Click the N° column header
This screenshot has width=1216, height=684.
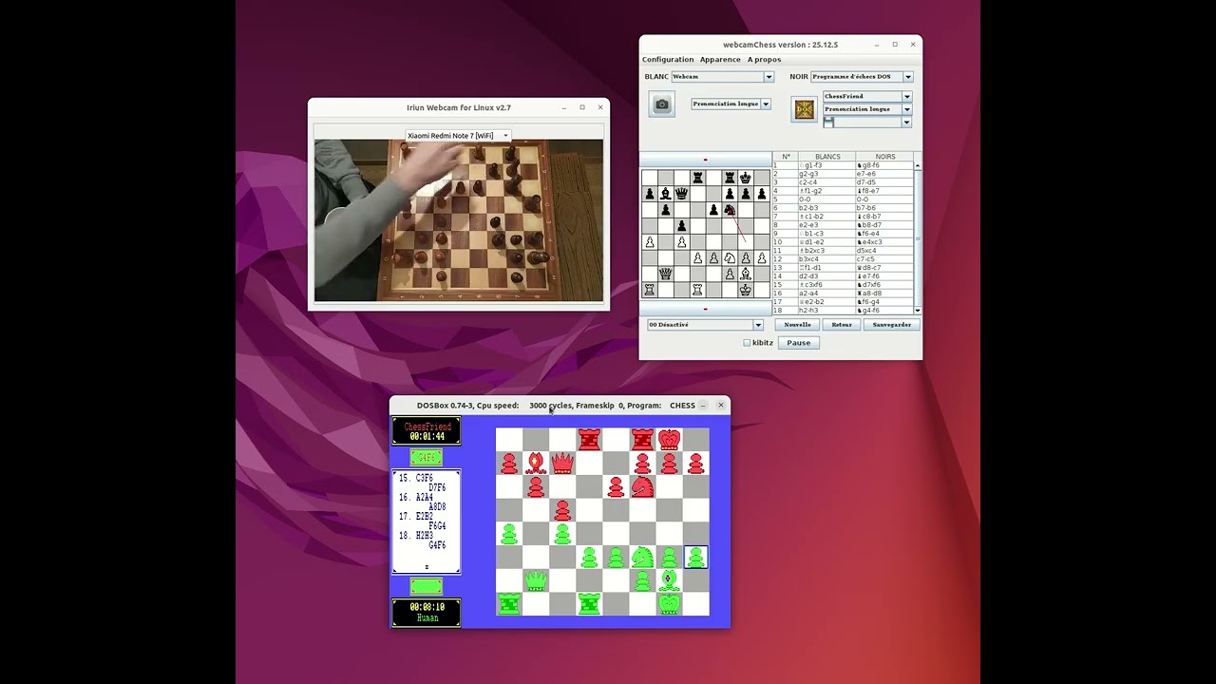click(x=786, y=157)
